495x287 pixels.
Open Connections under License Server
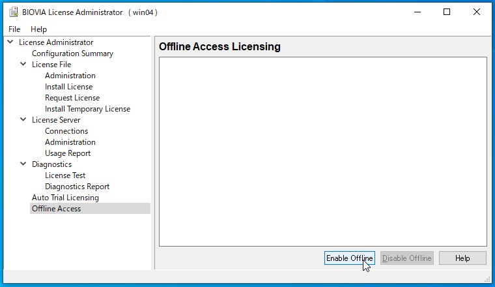[x=66, y=131]
